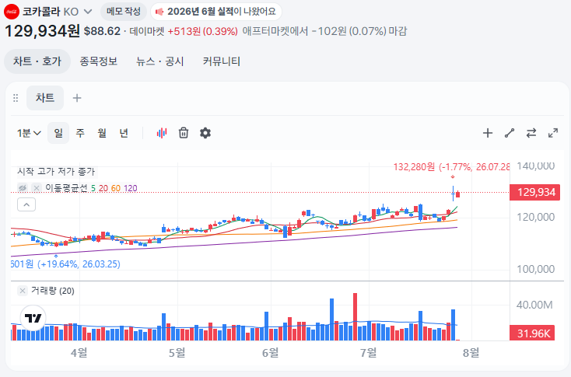Click the 메모 작성 button

coord(124,12)
